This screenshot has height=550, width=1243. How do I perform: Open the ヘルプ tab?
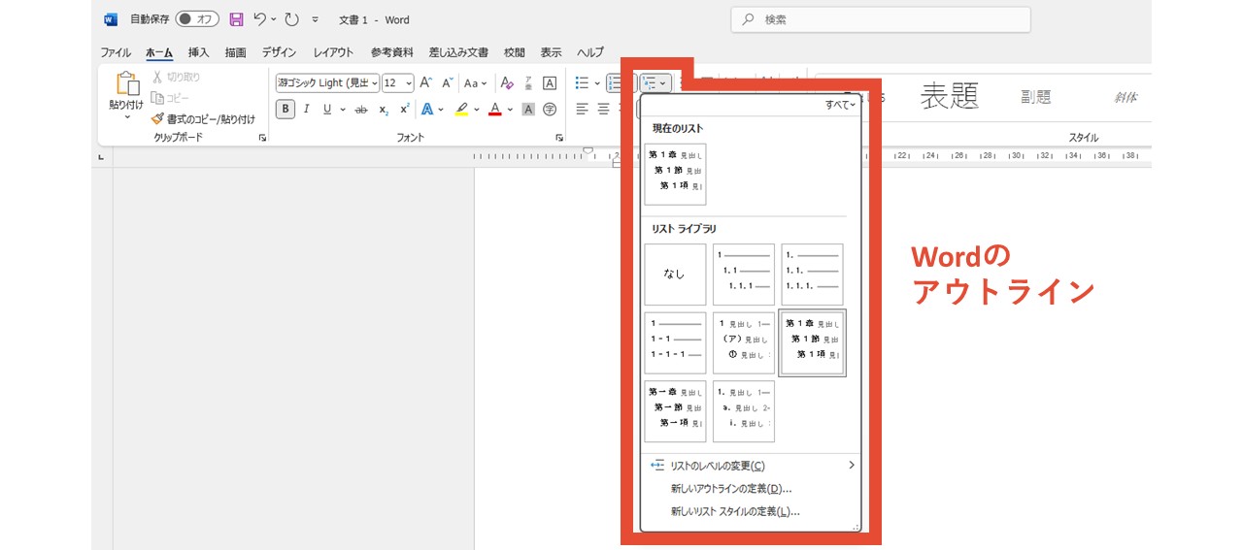tap(590, 52)
